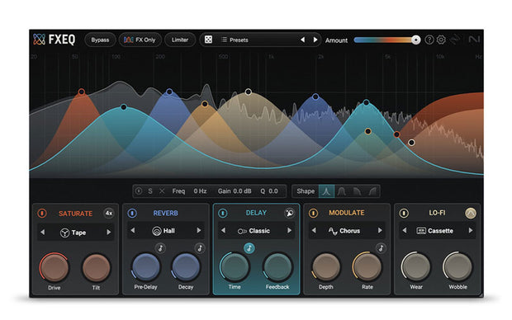Open the Presets list
The width and height of the screenshot is (512, 320).
(x=235, y=40)
